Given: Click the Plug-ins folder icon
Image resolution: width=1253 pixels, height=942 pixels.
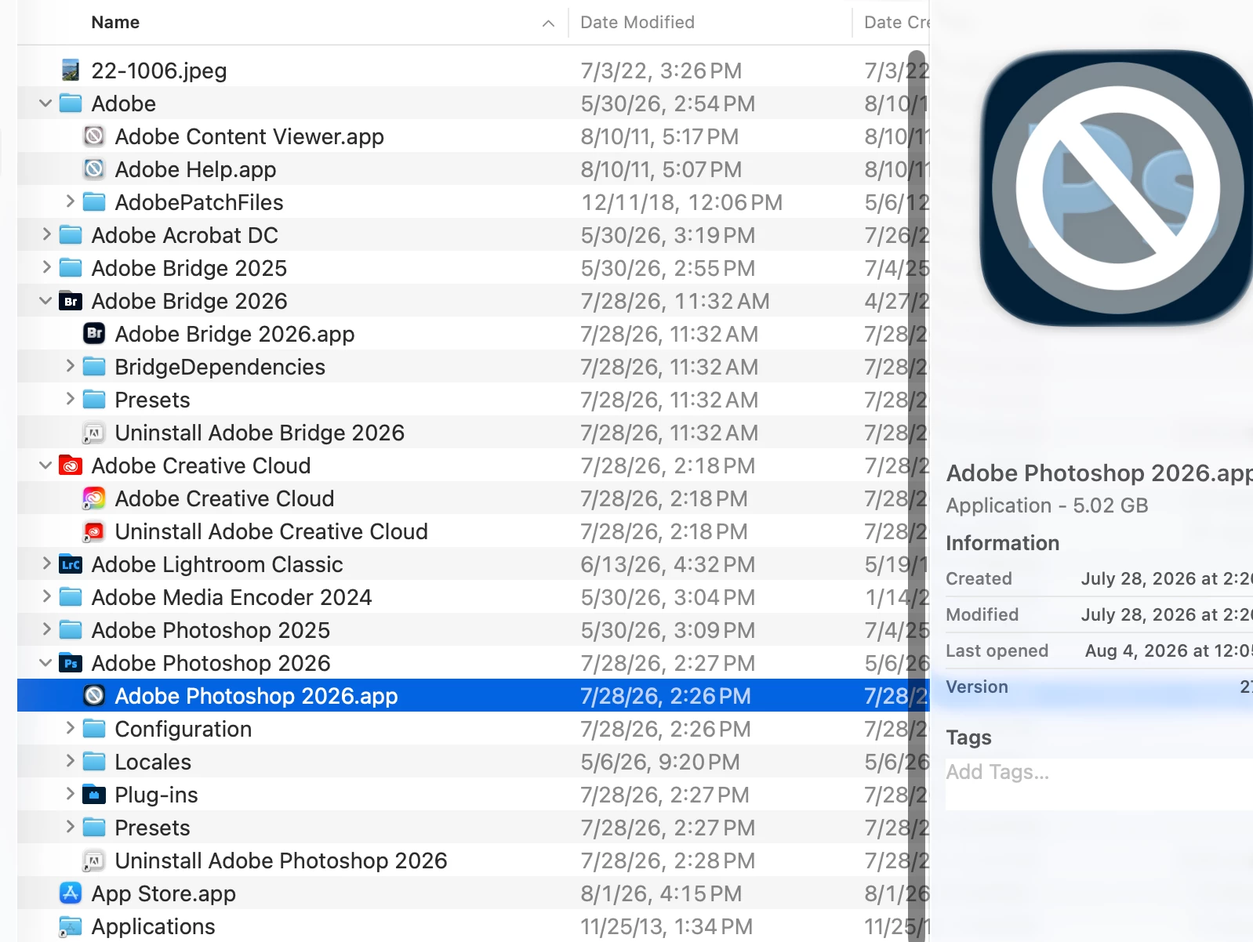Looking at the screenshot, I should pos(94,795).
